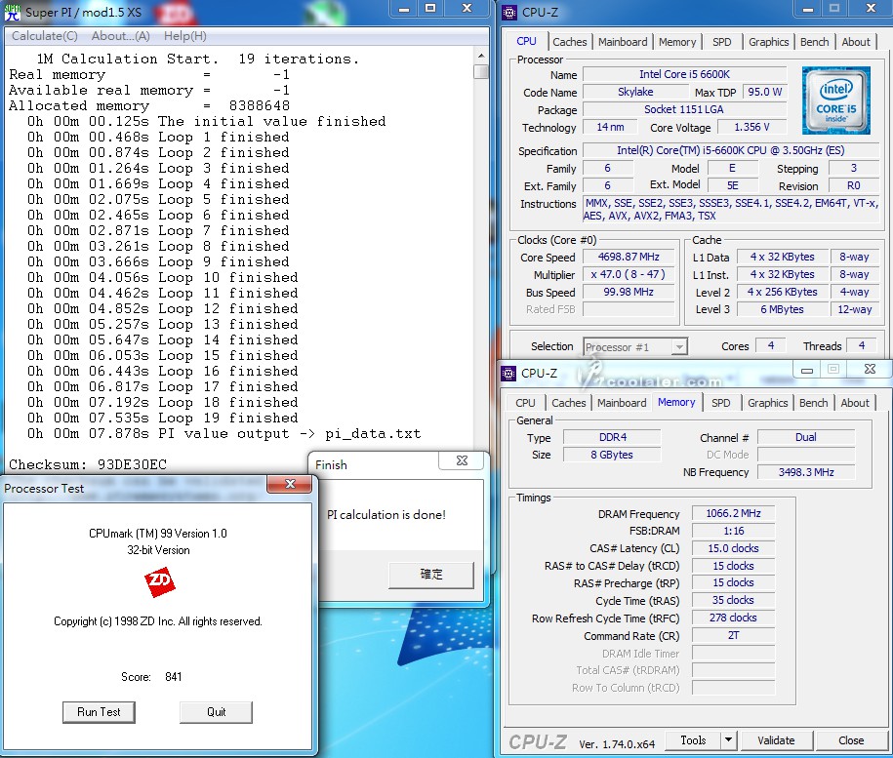893x758 pixels.
Task: Maximize the Super PI window
Action: point(430,9)
